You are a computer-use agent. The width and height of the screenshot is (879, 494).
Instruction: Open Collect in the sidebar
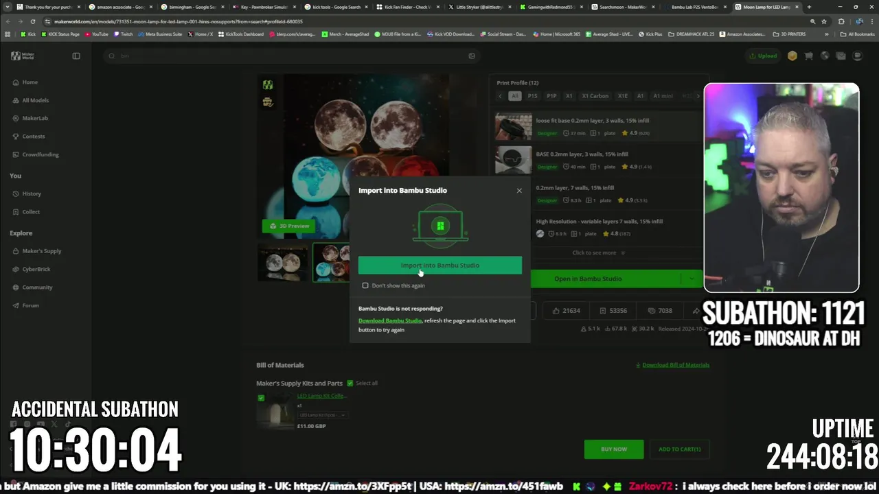pos(31,212)
